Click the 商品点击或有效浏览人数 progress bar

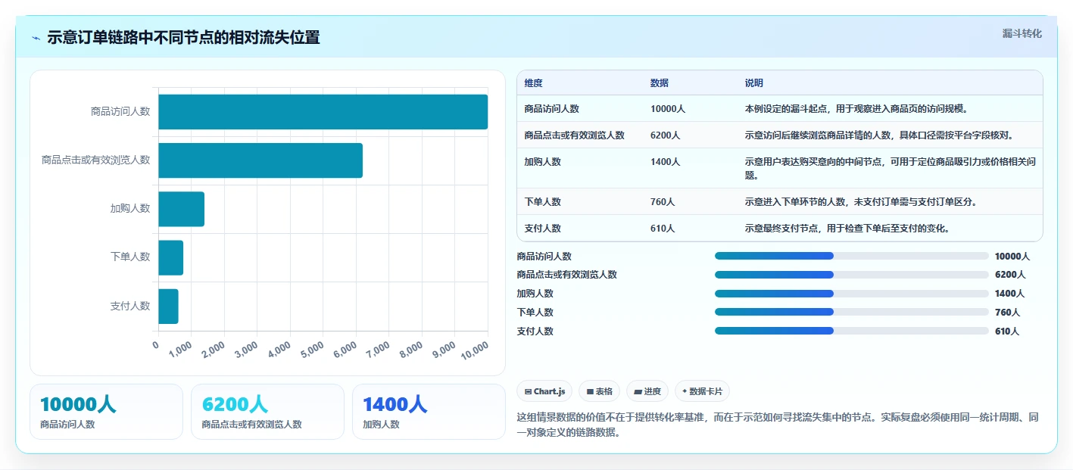tap(852, 275)
